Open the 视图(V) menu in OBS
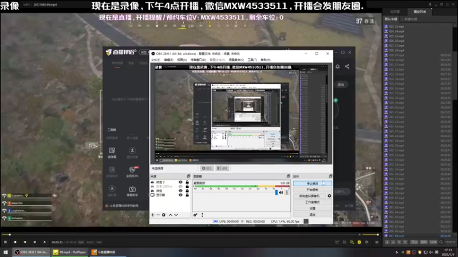The height and width of the screenshot is (257, 458). tap(181, 60)
